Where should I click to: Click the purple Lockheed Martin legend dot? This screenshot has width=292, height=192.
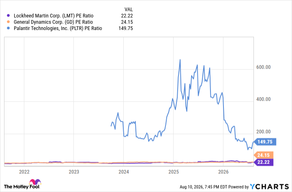pyautogui.click(x=8, y=16)
